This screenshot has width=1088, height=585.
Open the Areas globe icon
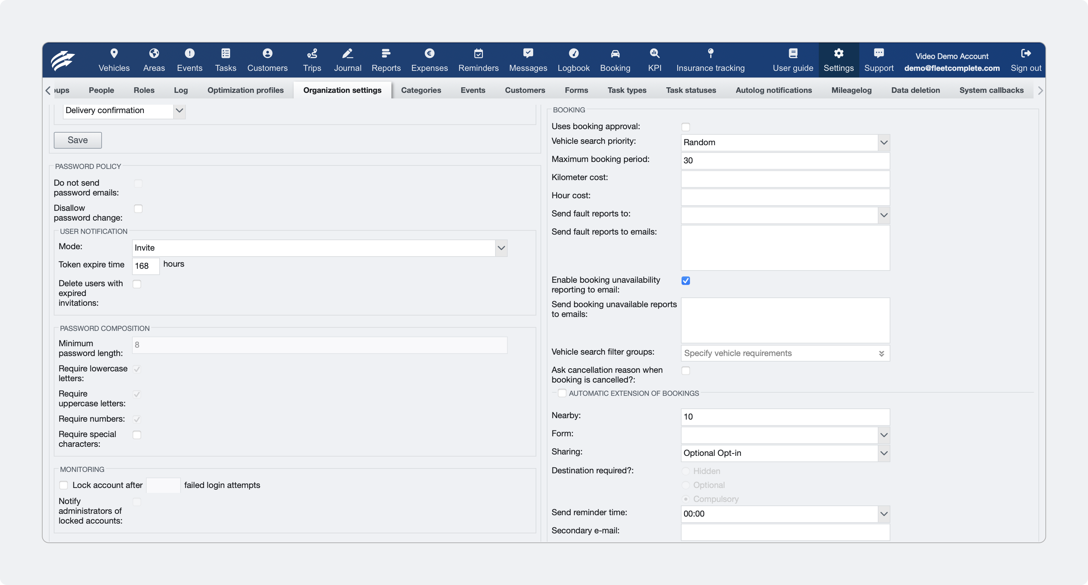(x=154, y=53)
